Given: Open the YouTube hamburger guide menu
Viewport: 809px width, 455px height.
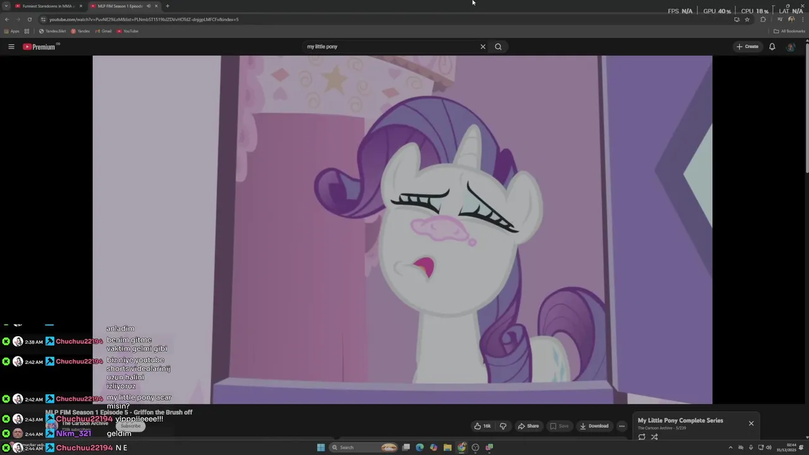Looking at the screenshot, I should click(x=11, y=47).
